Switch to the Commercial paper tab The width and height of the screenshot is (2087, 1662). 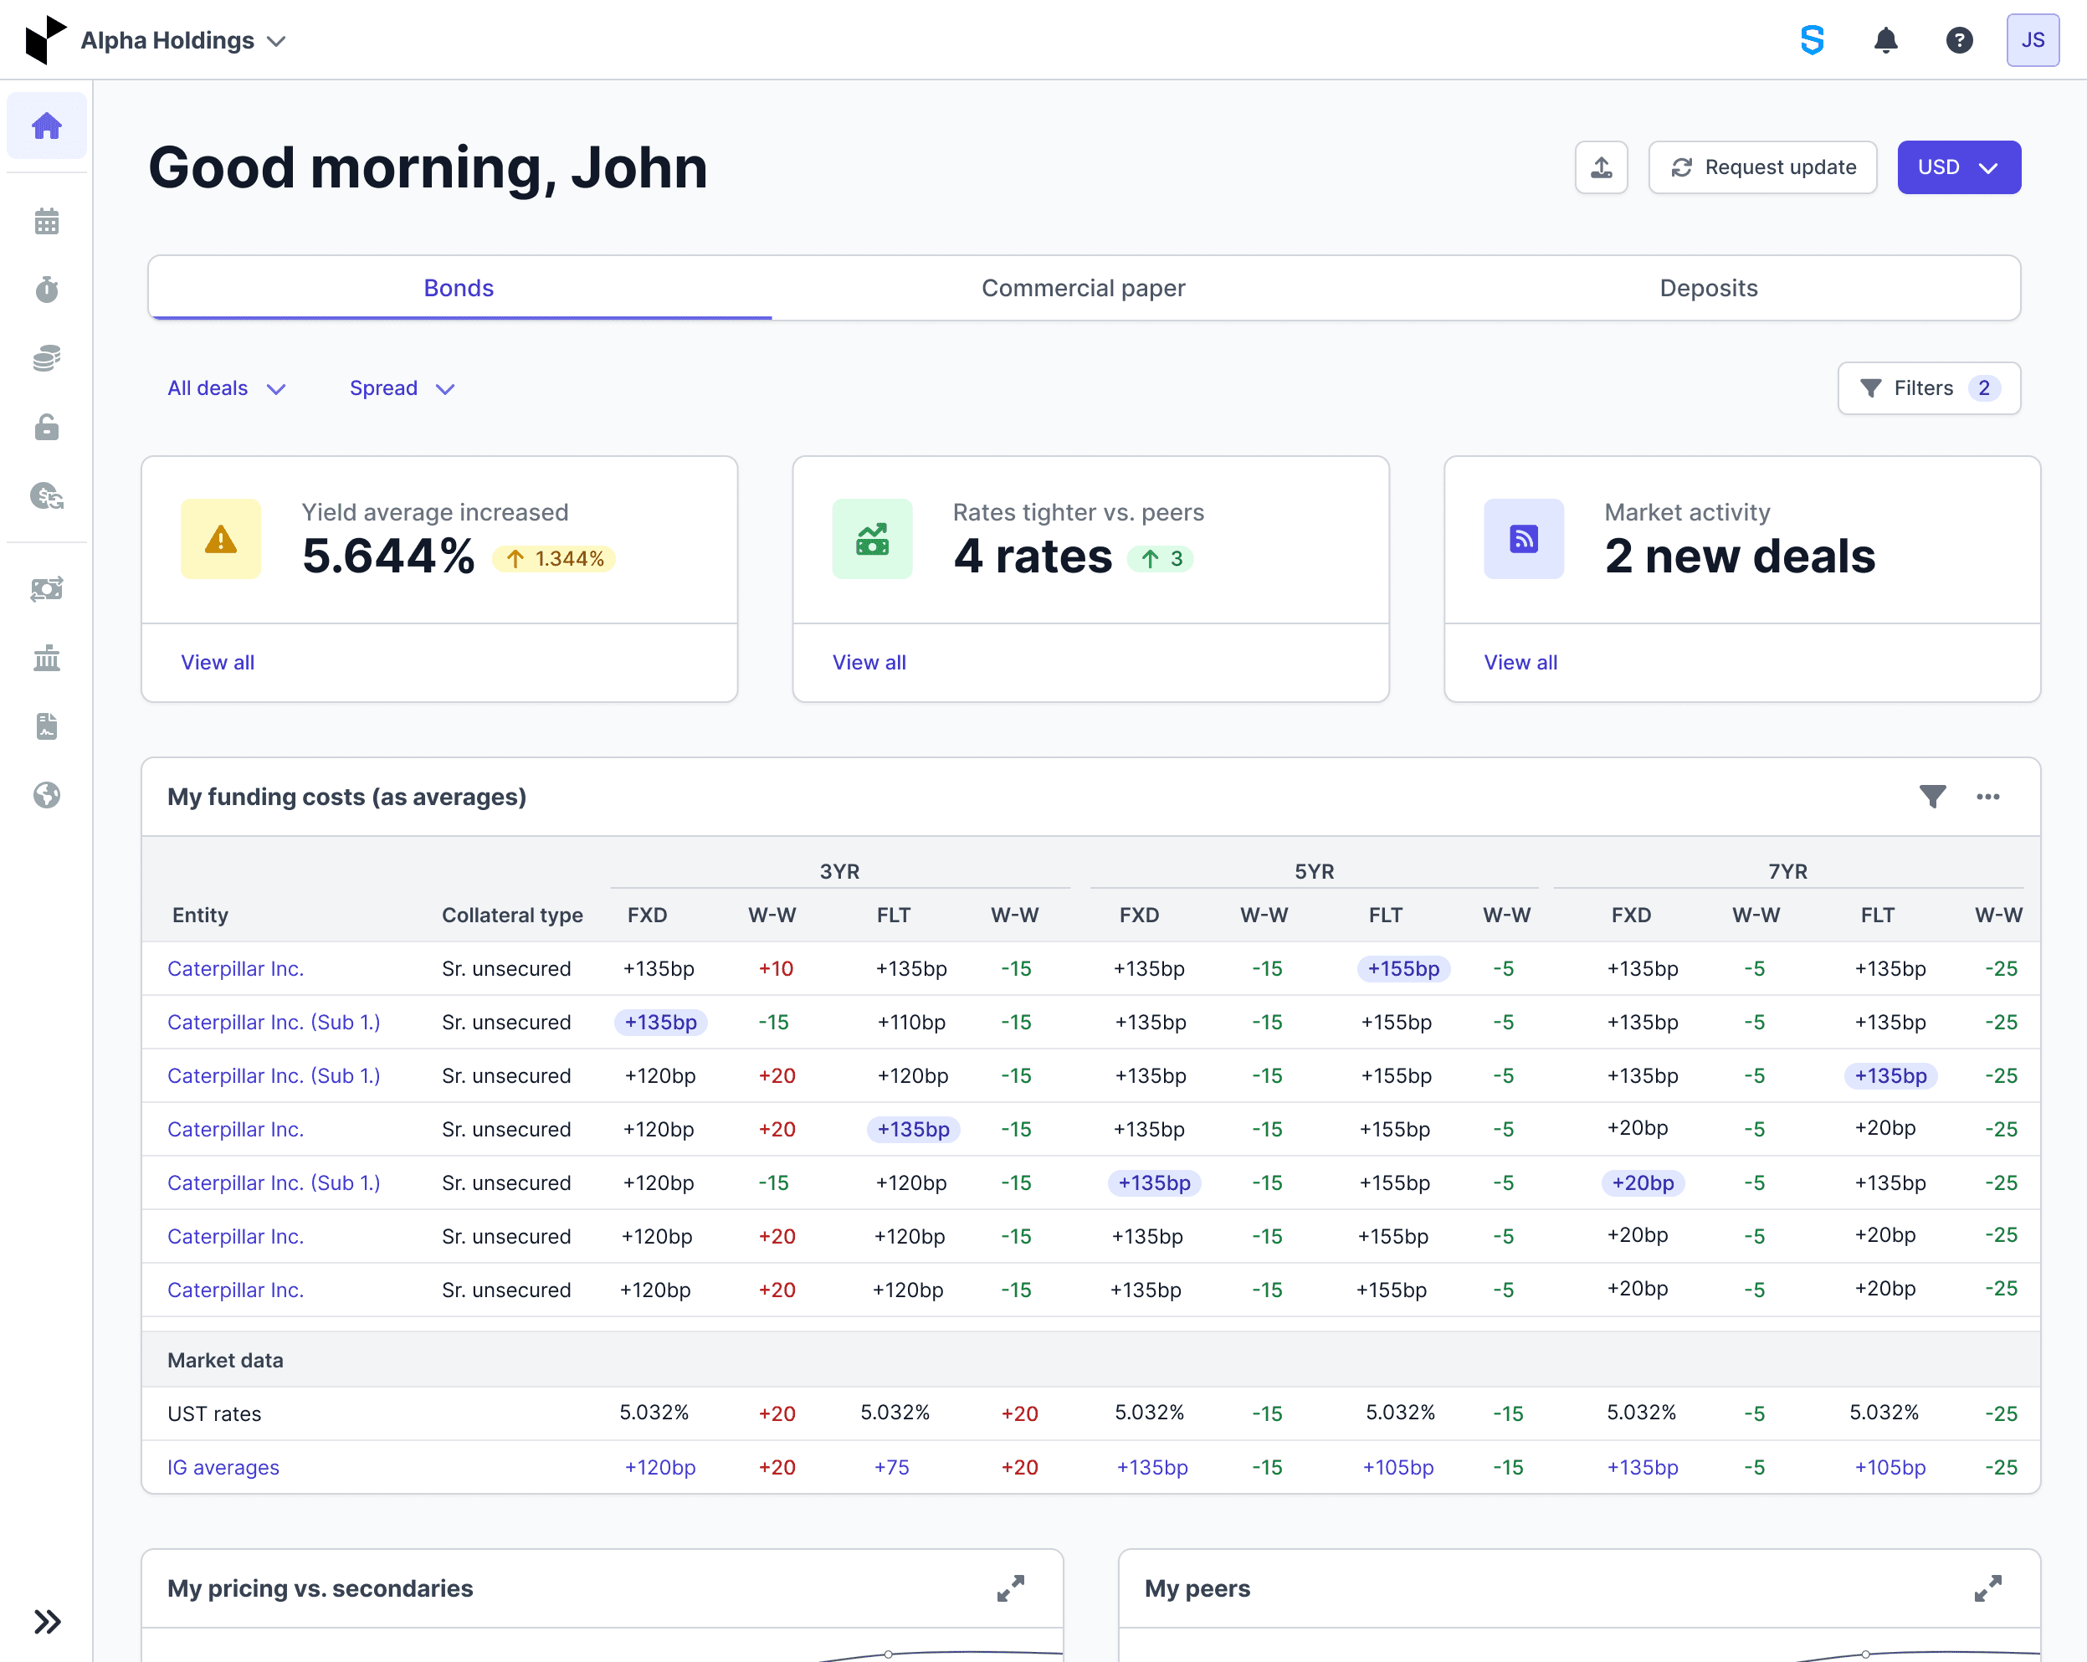pyautogui.click(x=1083, y=288)
